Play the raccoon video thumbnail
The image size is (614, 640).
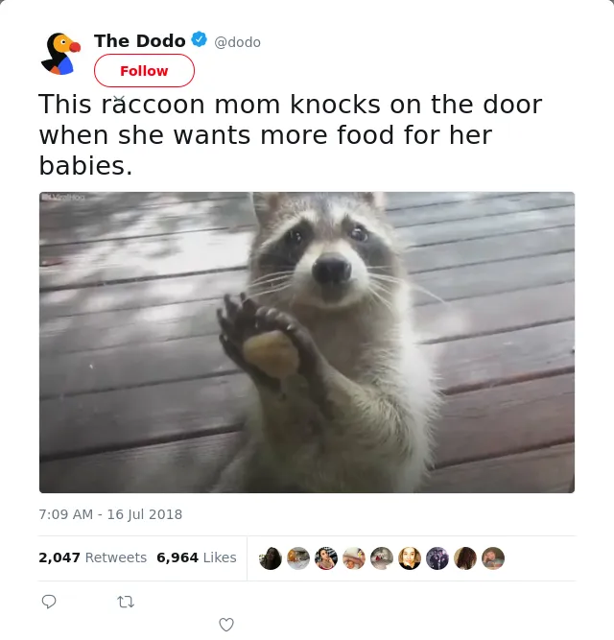(x=307, y=342)
